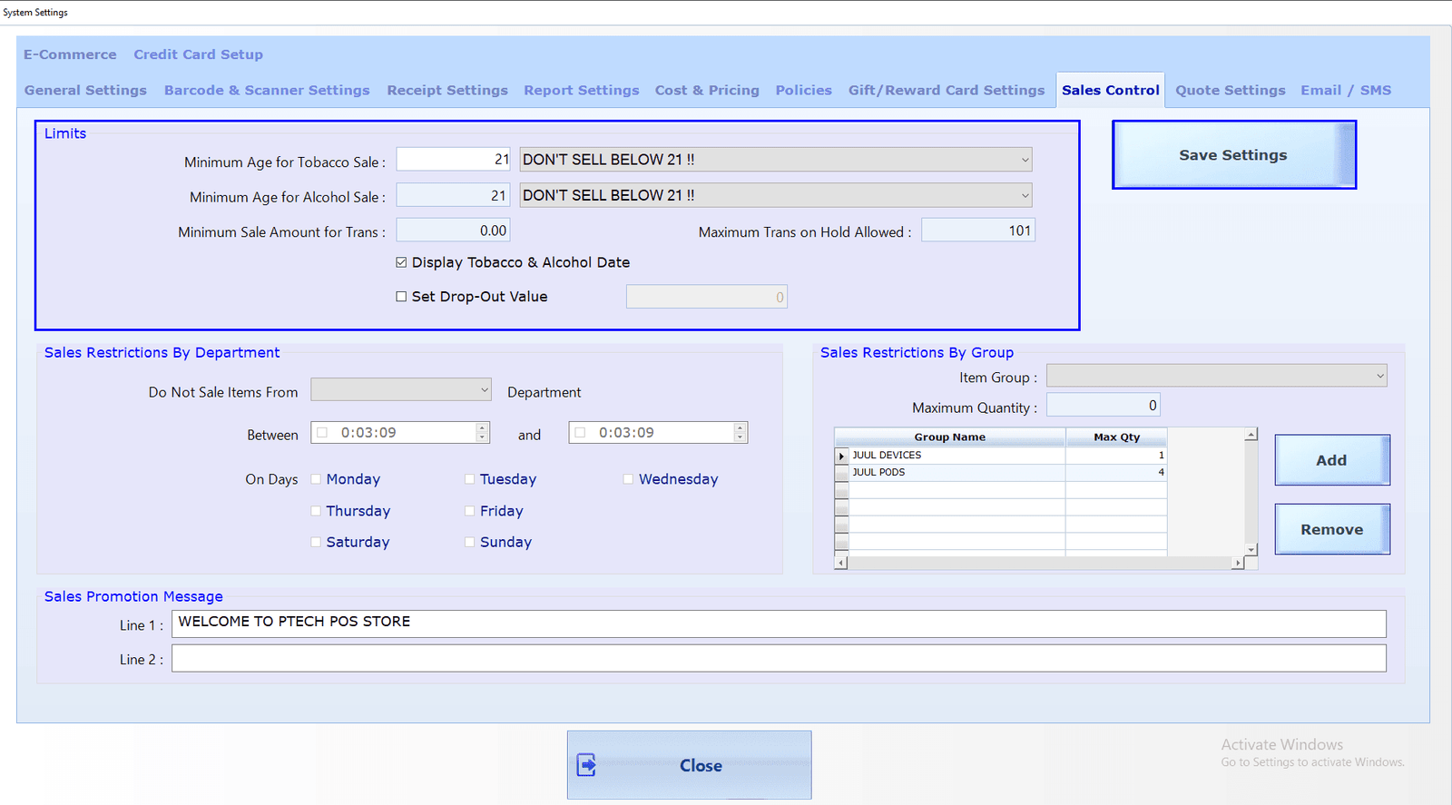This screenshot has height=805, width=1452.
Task: Click the end time spinner arrows
Action: (741, 433)
